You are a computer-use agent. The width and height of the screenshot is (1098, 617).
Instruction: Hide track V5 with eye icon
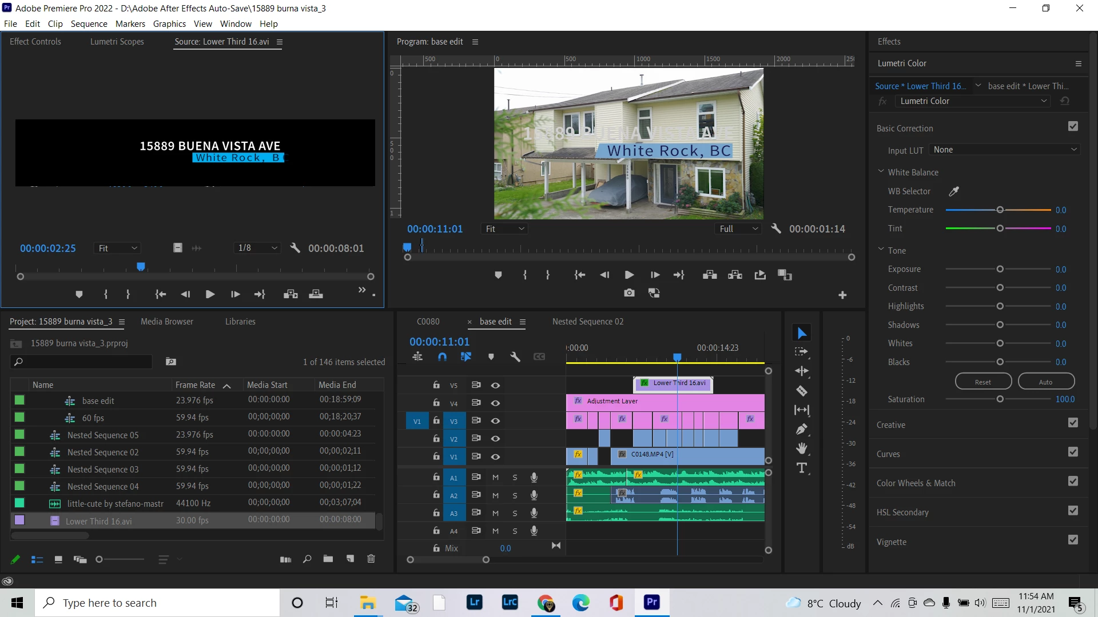495,385
